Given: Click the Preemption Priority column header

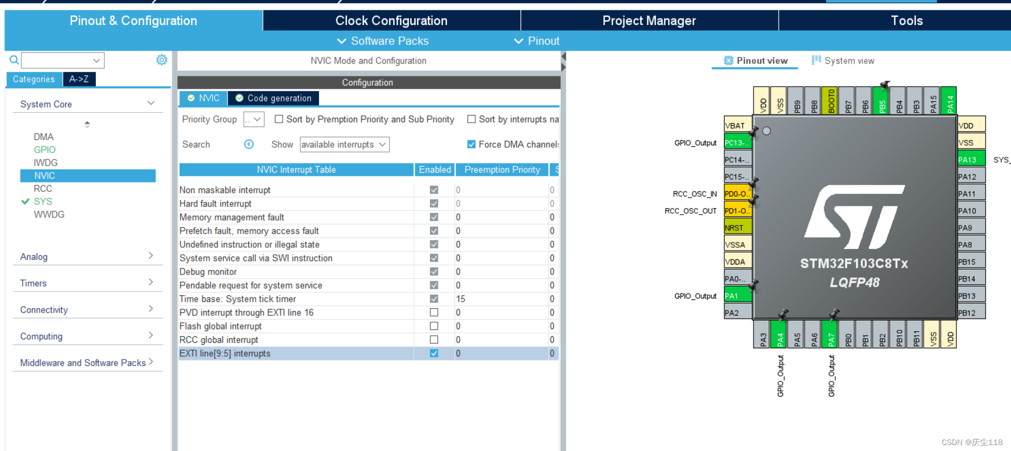Looking at the screenshot, I should pyautogui.click(x=502, y=169).
